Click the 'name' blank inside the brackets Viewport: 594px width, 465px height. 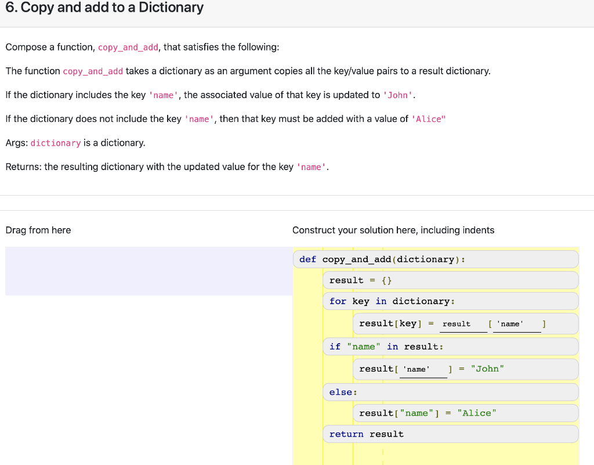516,324
